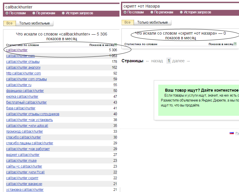239x192 pixels.
Task: Click the green Ваш товар ищут banner
Action: 198,100
